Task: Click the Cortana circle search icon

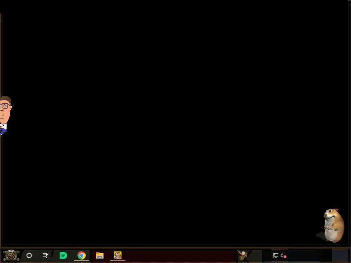Action: click(29, 255)
